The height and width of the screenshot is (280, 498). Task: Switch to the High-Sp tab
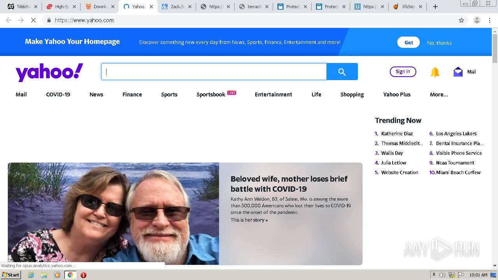click(61, 7)
